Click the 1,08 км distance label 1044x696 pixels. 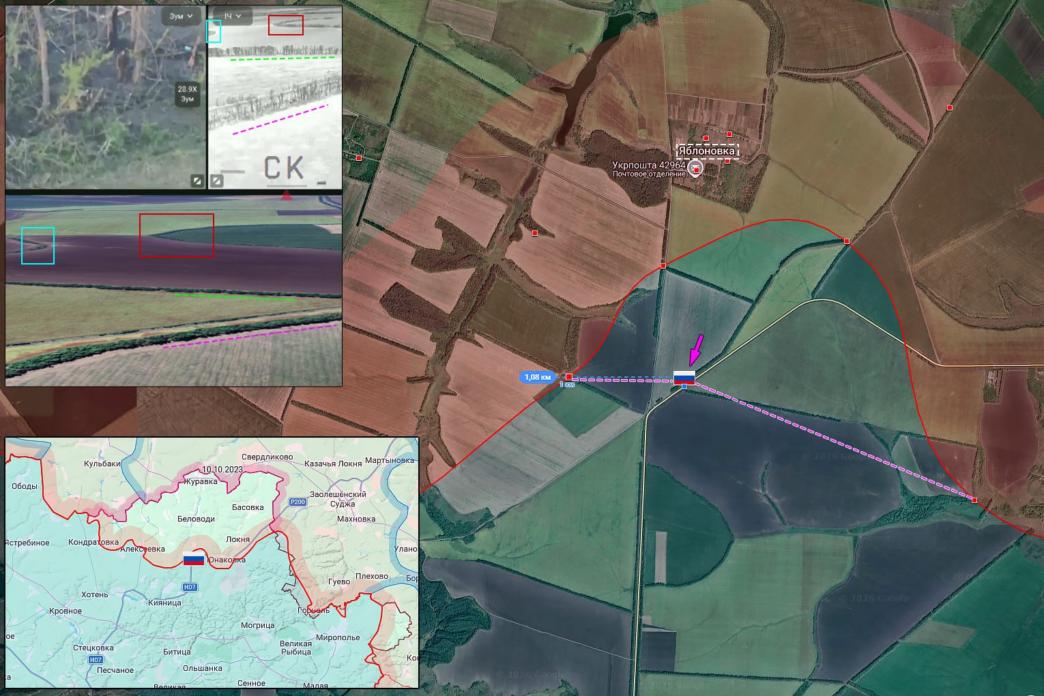tap(538, 377)
